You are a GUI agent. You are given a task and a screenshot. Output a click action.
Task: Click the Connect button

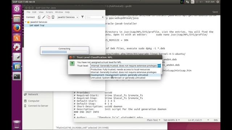[x=30, y=17]
